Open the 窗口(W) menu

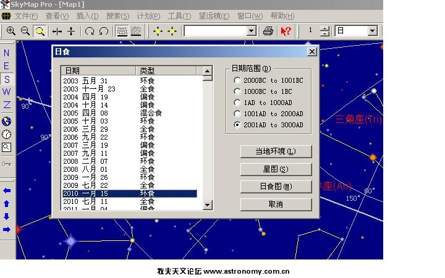pos(250,16)
